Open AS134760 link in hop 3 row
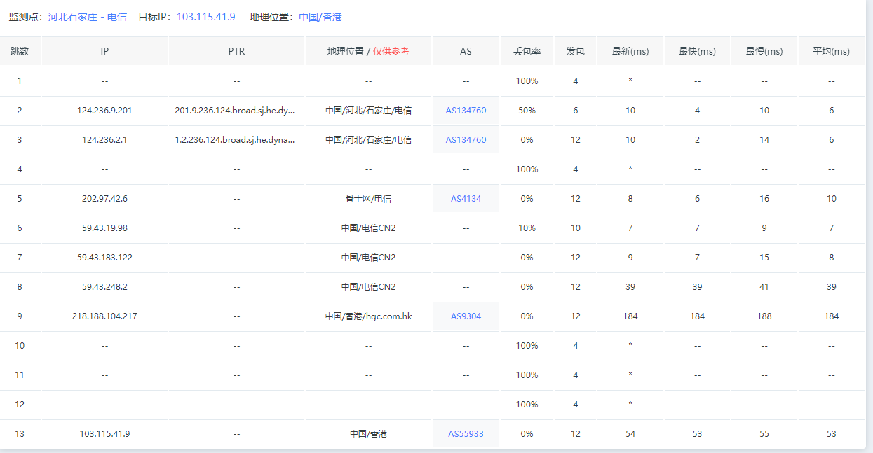This screenshot has height=453, width=873. [x=466, y=140]
